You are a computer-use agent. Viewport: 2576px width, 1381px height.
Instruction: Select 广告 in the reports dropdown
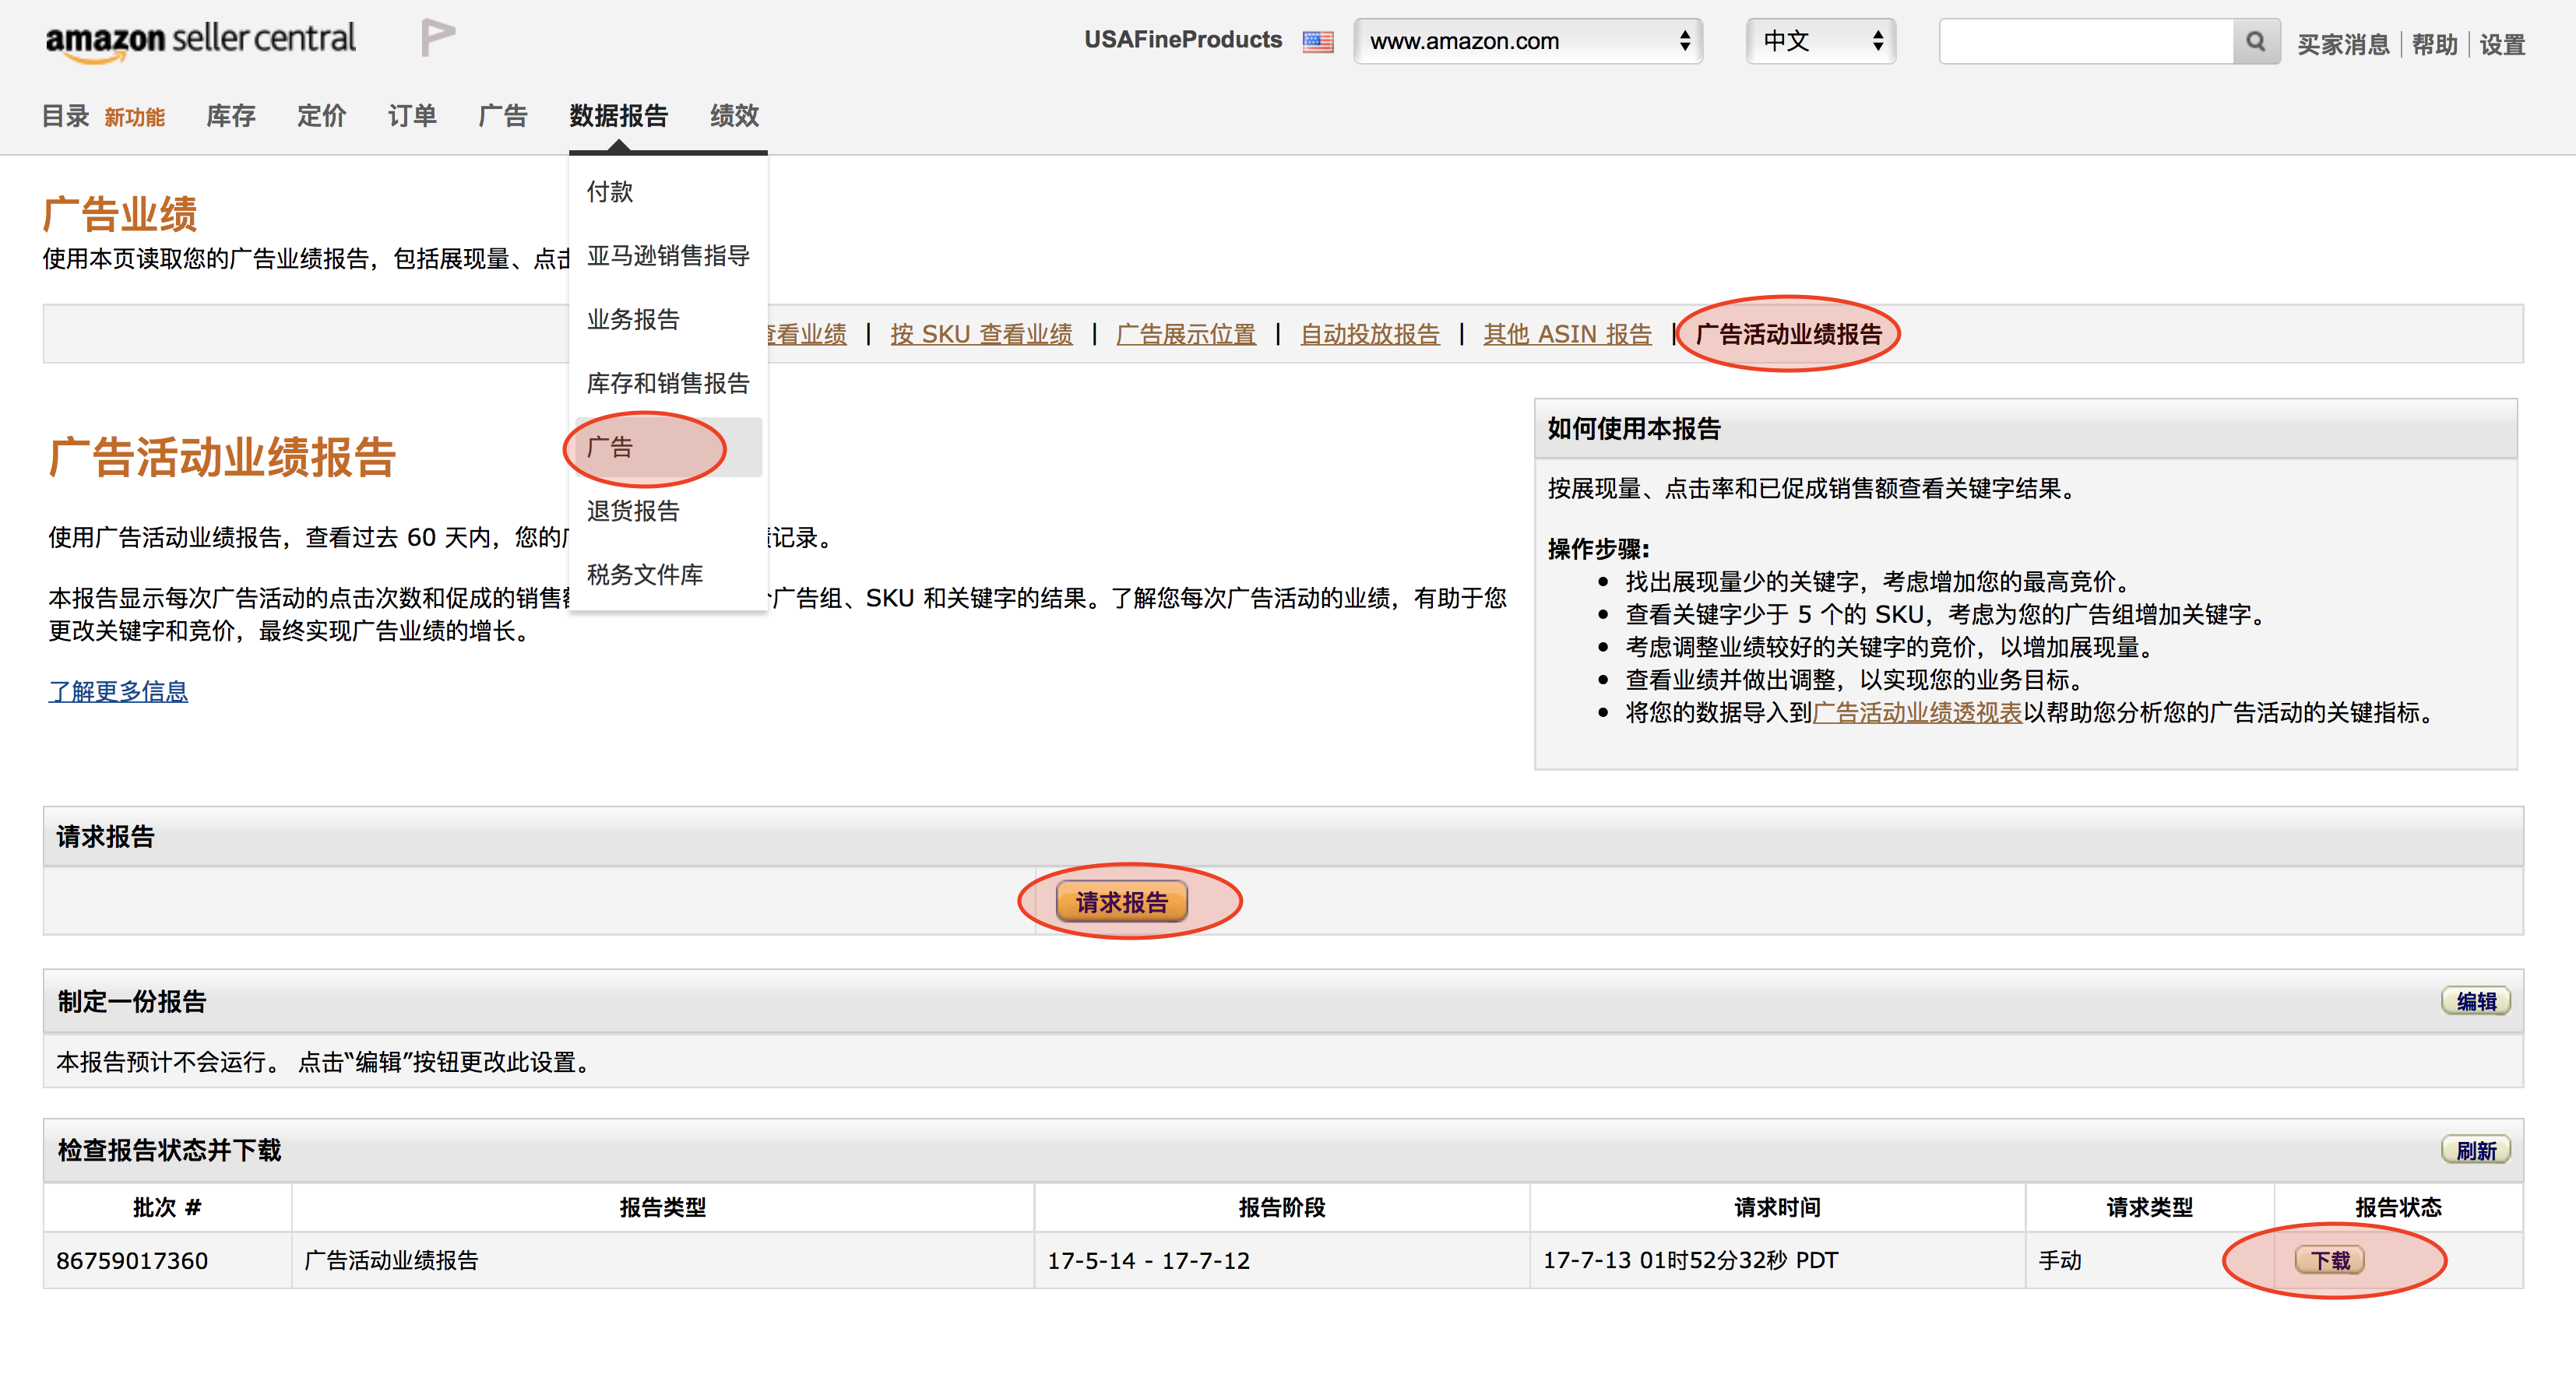point(610,447)
